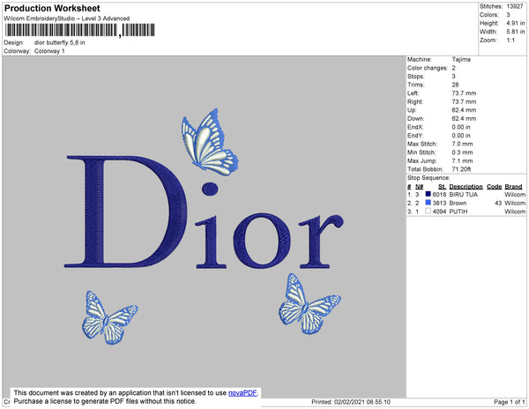The width and height of the screenshot is (529, 409).
Task: Click the Brand column header
Action: (x=513, y=187)
